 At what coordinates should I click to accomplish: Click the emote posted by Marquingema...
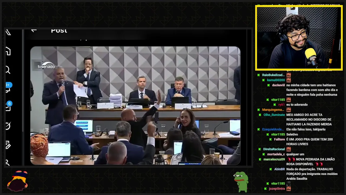(289, 110)
